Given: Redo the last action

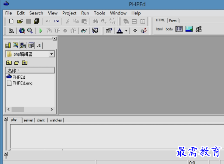Looking at the screenshot, I should (56, 21).
